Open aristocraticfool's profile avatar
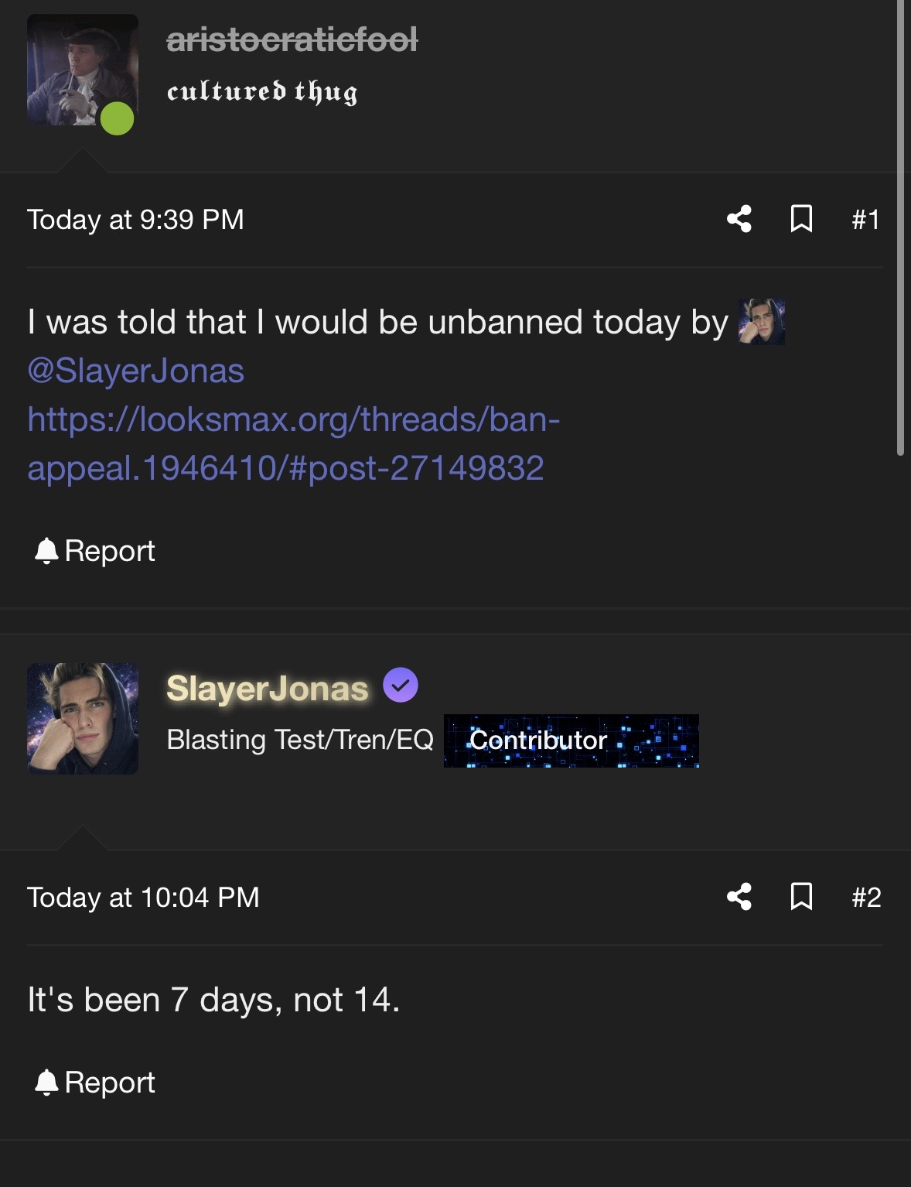The width and height of the screenshot is (911, 1187). point(82,70)
